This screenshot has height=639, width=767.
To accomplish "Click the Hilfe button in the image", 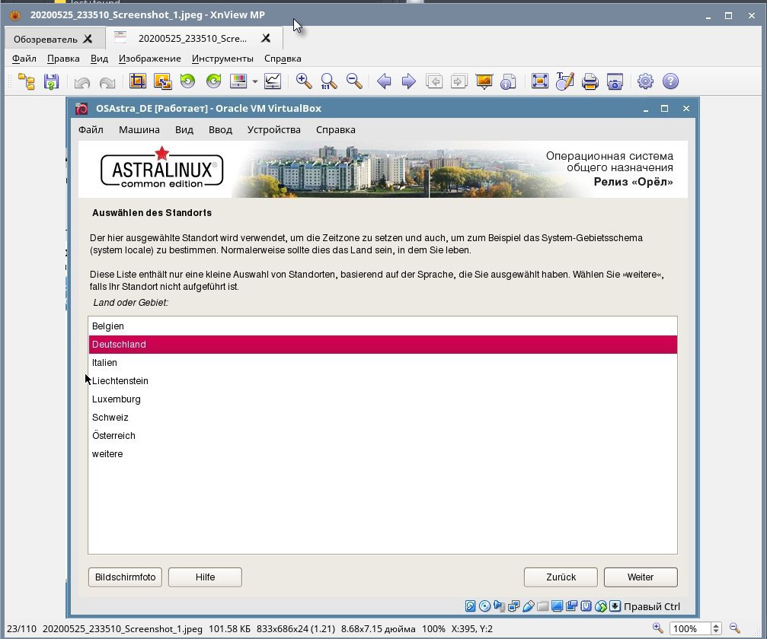I will click(x=205, y=577).
